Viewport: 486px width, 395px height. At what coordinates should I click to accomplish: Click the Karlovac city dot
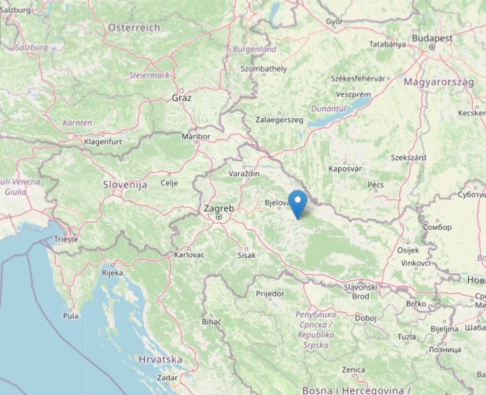[189, 249]
